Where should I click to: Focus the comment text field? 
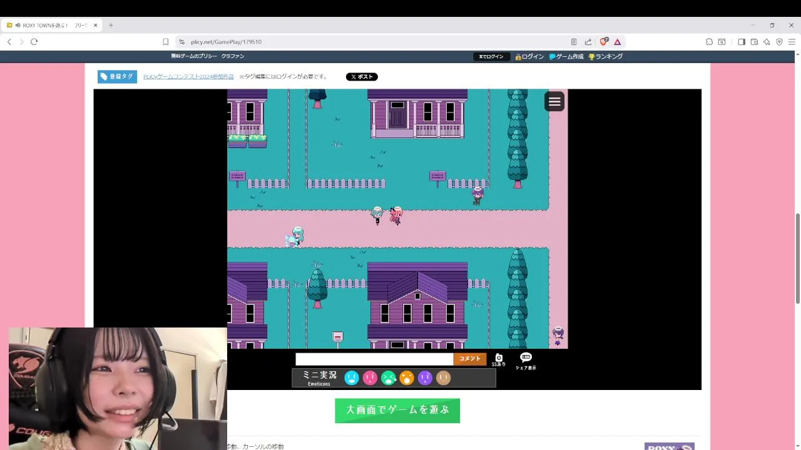tap(374, 359)
